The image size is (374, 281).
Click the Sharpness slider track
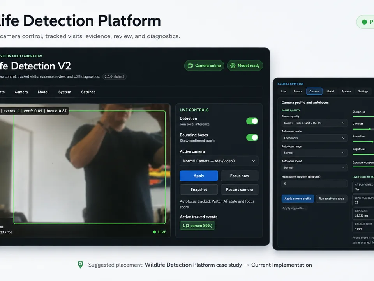click(363, 117)
